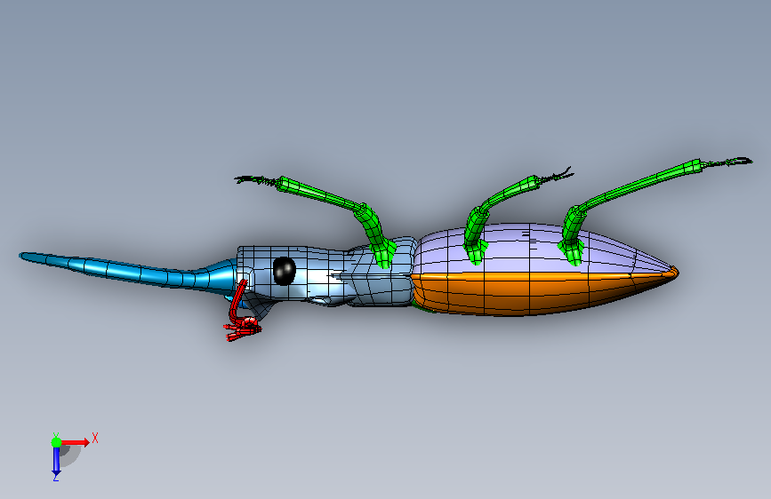Click the blue Z axis of the triad
Screen dimensions: 771x499
click(x=56, y=462)
